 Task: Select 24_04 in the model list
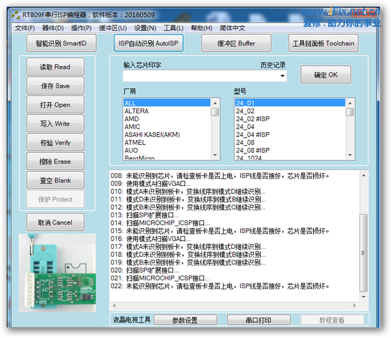point(244,126)
